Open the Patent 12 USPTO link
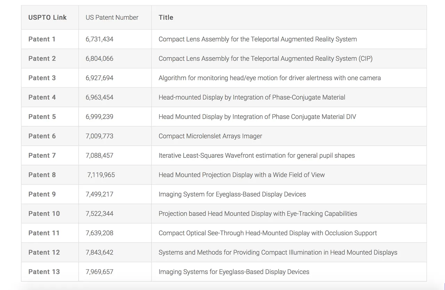 [x=44, y=253]
